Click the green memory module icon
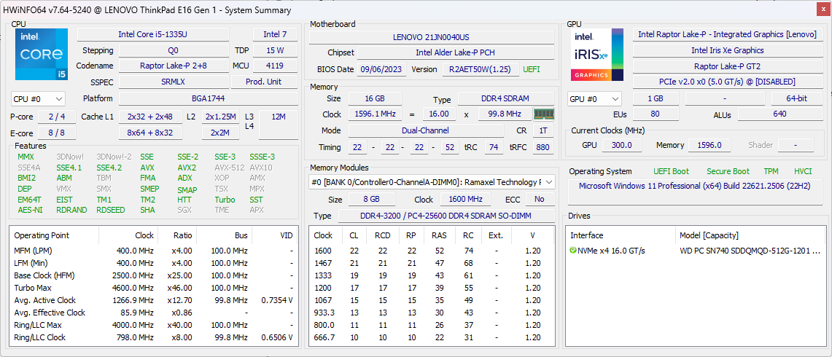Viewport: 832px width, 357px height. [543, 114]
